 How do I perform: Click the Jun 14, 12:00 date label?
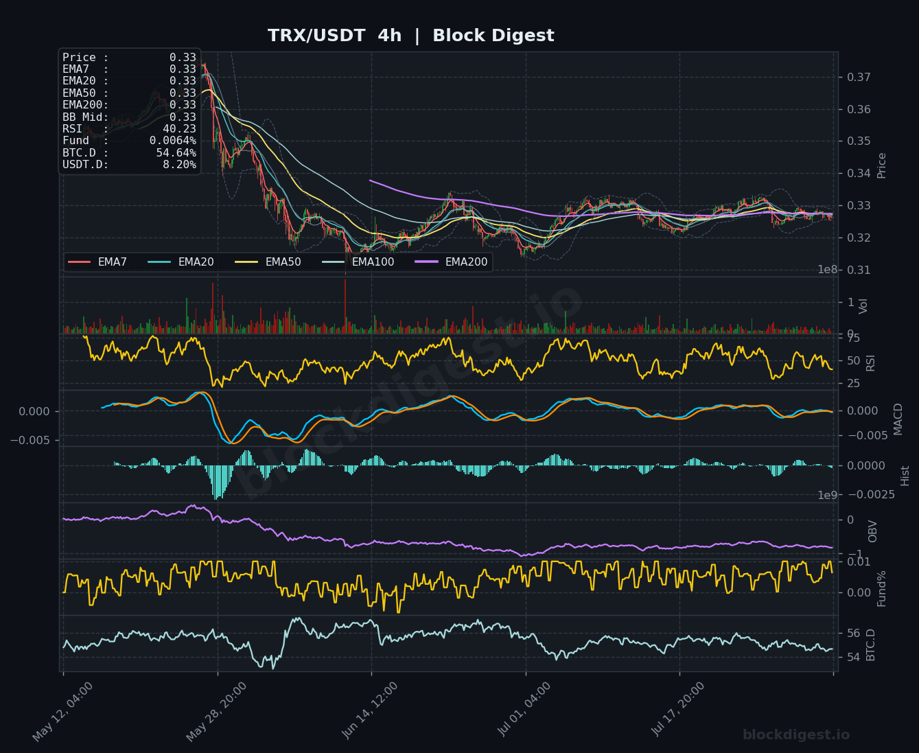coord(371,711)
